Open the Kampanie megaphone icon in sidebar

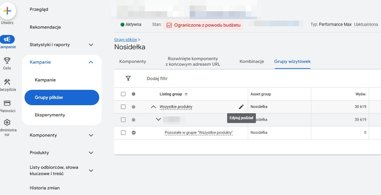[7, 39]
